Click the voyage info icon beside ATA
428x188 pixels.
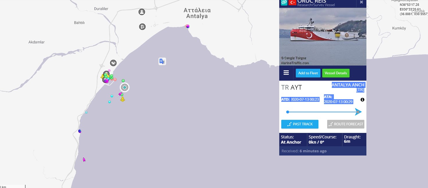click(x=362, y=100)
